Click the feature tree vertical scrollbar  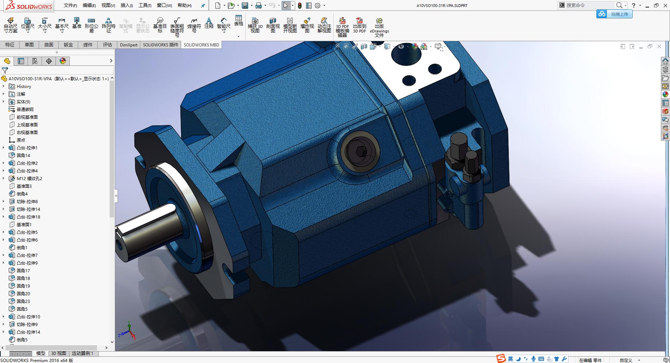pos(112,149)
